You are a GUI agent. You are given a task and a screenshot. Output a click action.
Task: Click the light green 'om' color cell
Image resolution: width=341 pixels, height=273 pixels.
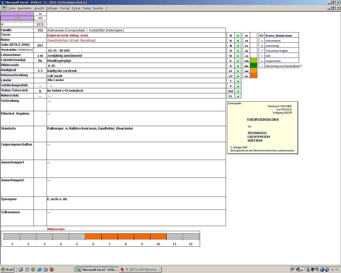tap(254, 61)
